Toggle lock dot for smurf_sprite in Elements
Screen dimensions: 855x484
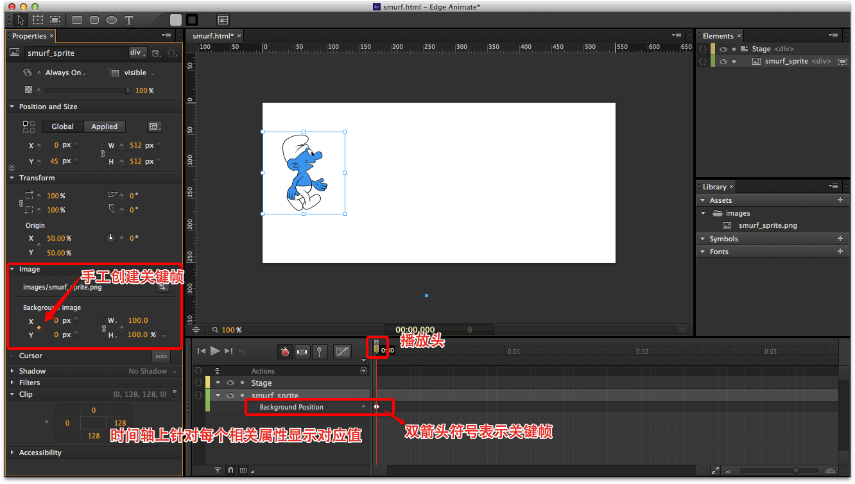(x=734, y=62)
